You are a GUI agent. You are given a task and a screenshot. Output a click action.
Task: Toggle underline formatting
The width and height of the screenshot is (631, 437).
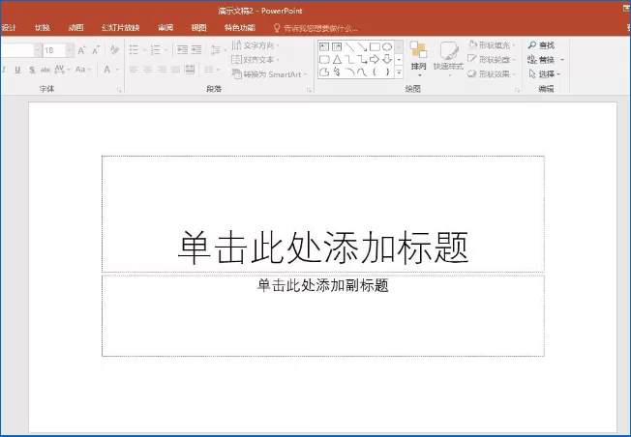[x=17, y=70]
